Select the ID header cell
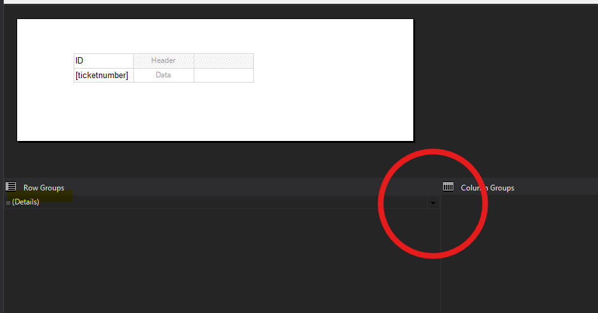The height and width of the screenshot is (313, 598). [x=103, y=61]
